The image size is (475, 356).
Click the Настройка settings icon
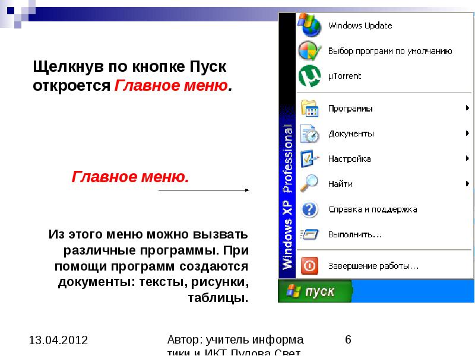(x=309, y=158)
